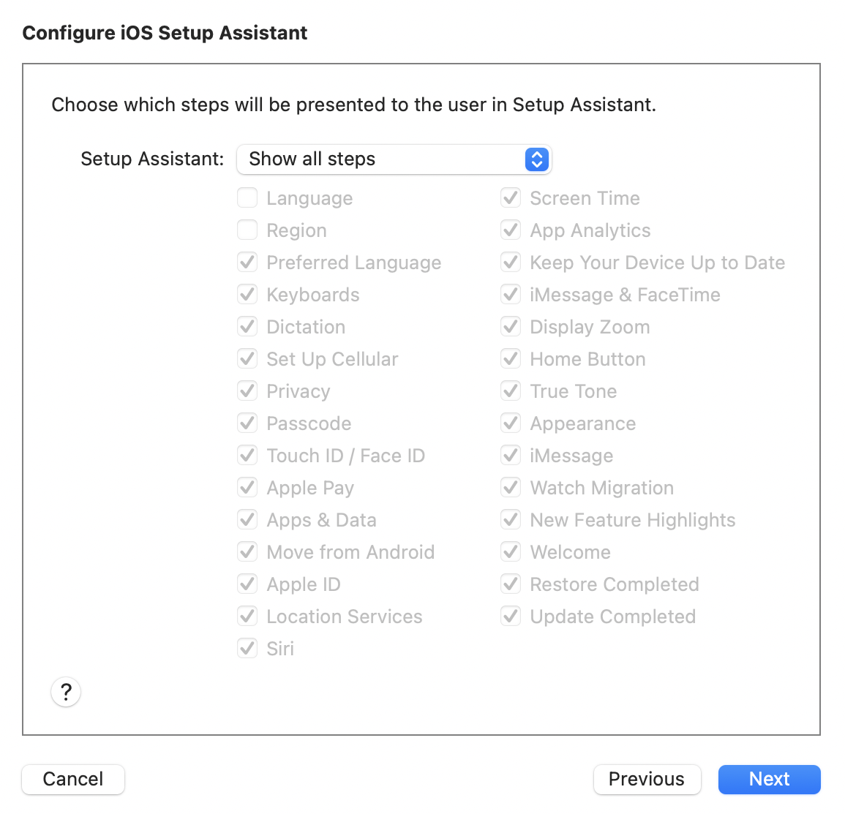This screenshot has height=814, width=845.
Task: Uncheck the Siri step
Action: click(x=247, y=648)
